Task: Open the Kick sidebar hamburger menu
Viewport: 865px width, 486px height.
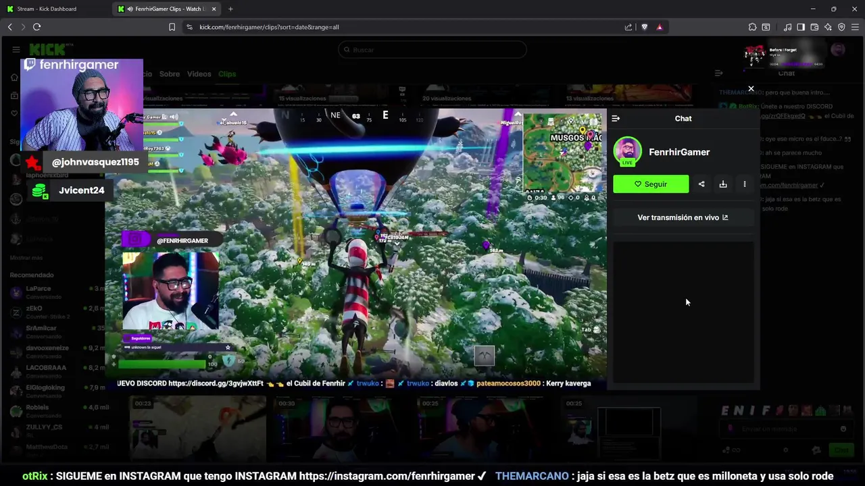Action: 16,49
